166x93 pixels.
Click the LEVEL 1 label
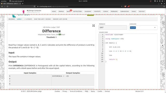19,19
